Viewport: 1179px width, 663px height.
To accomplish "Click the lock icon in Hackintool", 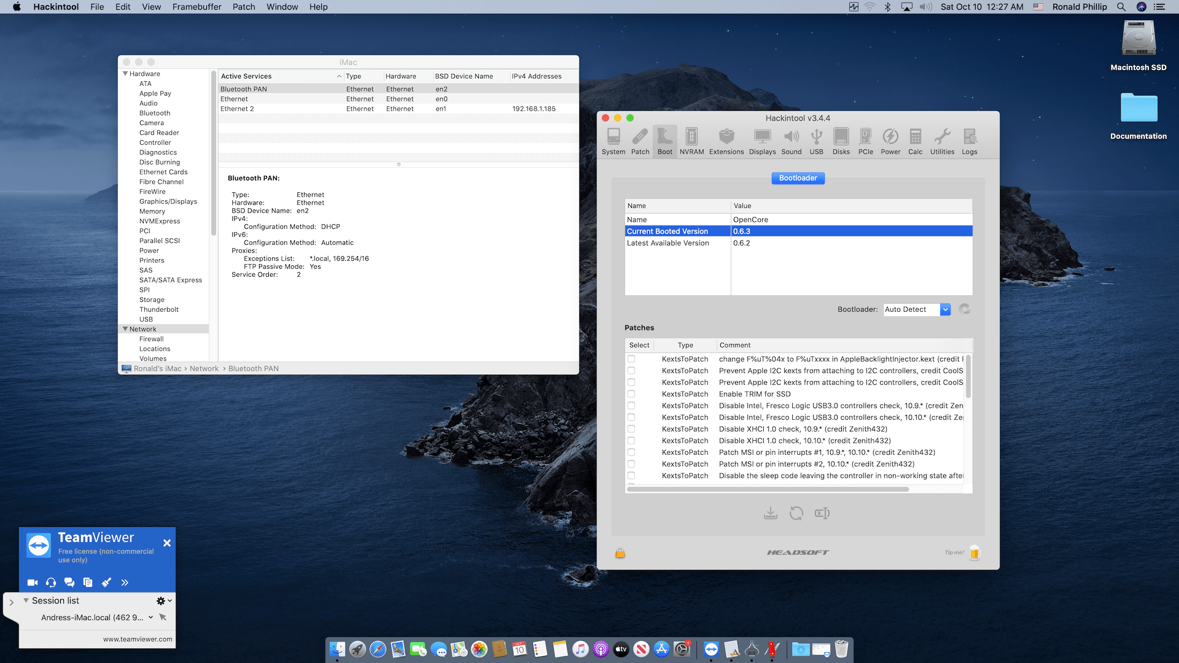I will coord(620,553).
